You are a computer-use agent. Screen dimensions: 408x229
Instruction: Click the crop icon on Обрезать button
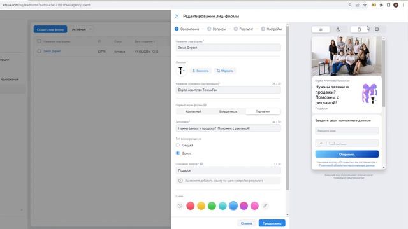pyautogui.click(x=218, y=71)
